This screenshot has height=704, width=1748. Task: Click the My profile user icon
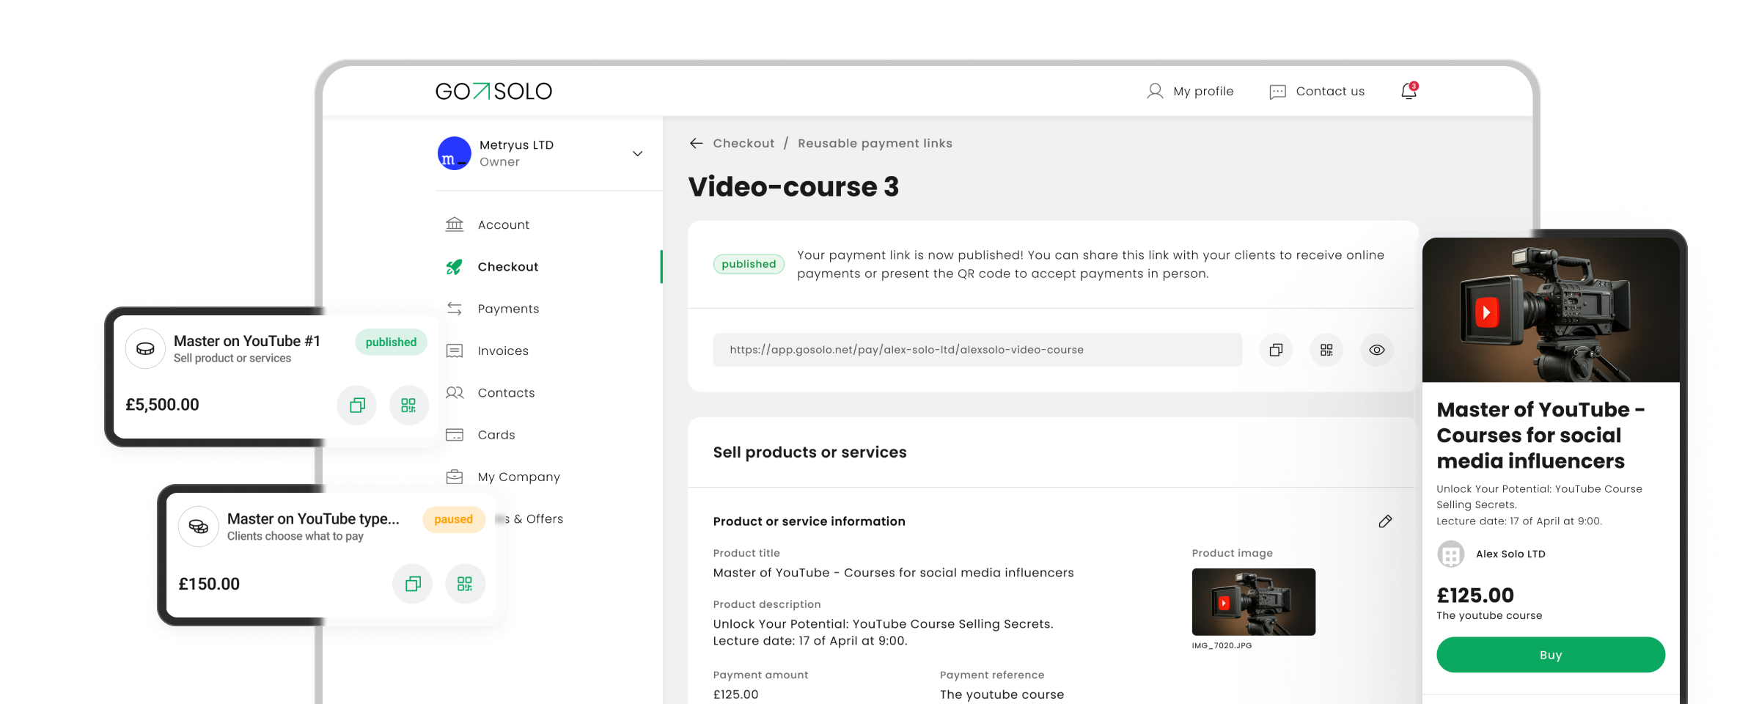(x=1155, y=91)
